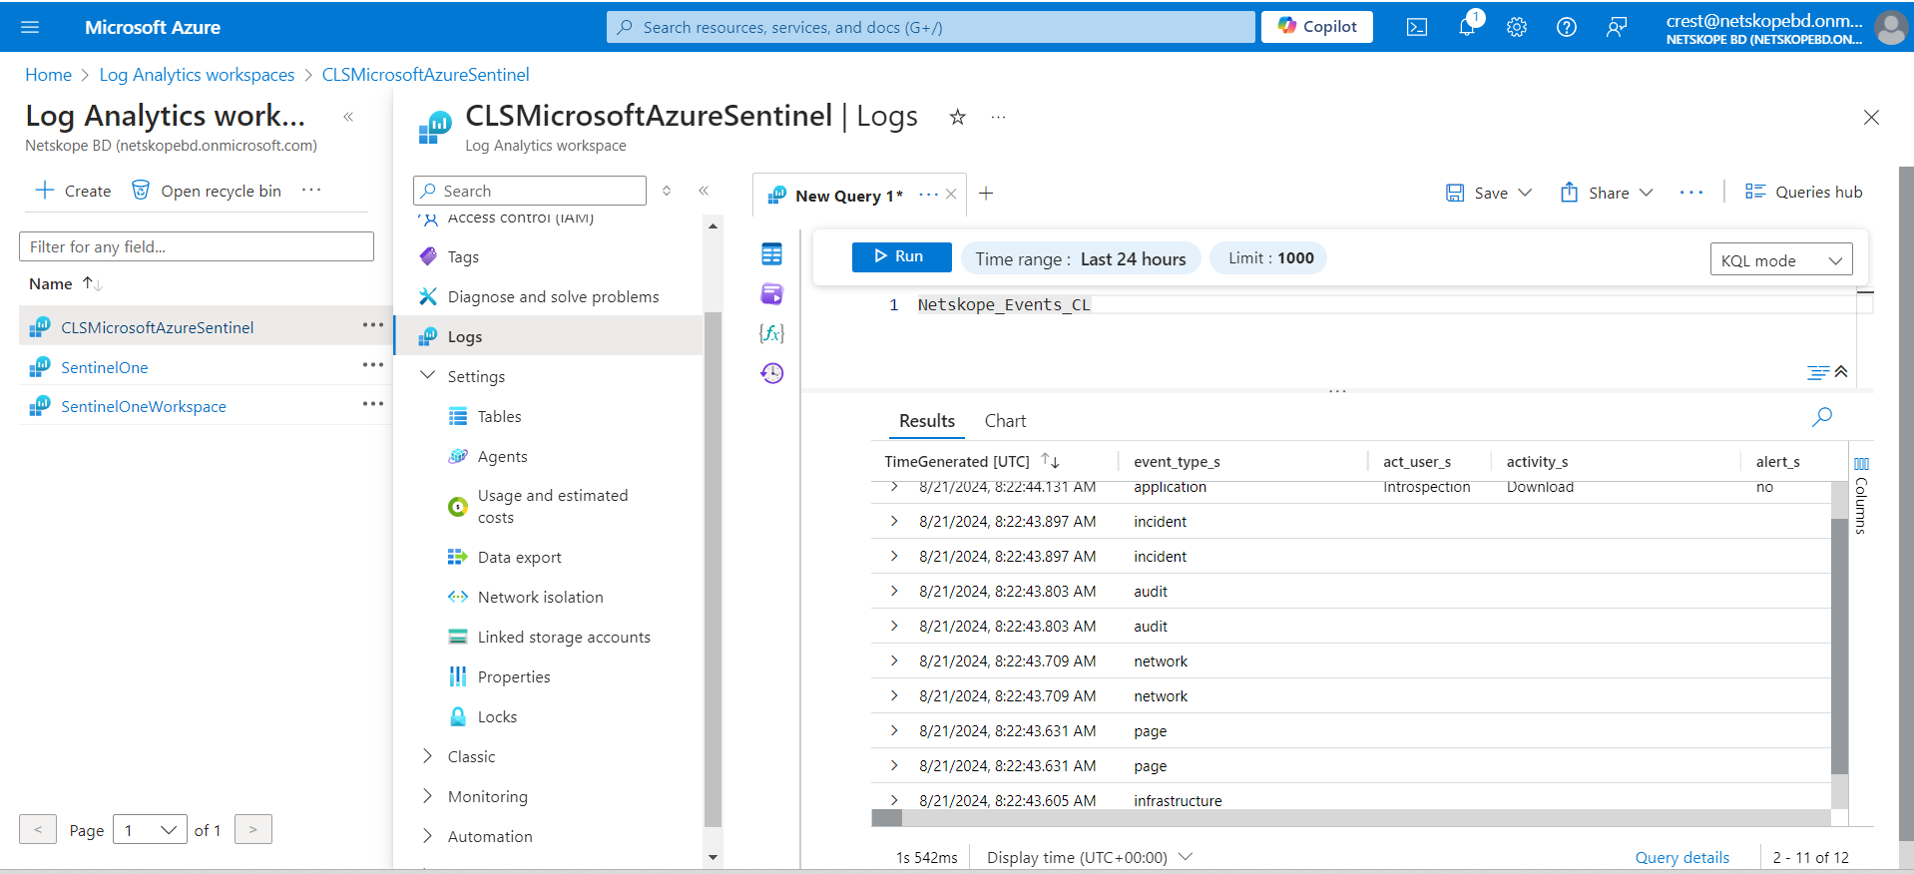The height and width of the screenshot is (874, 1914).
Task: Close the New Query 1 tab
Action: (951, 195)
